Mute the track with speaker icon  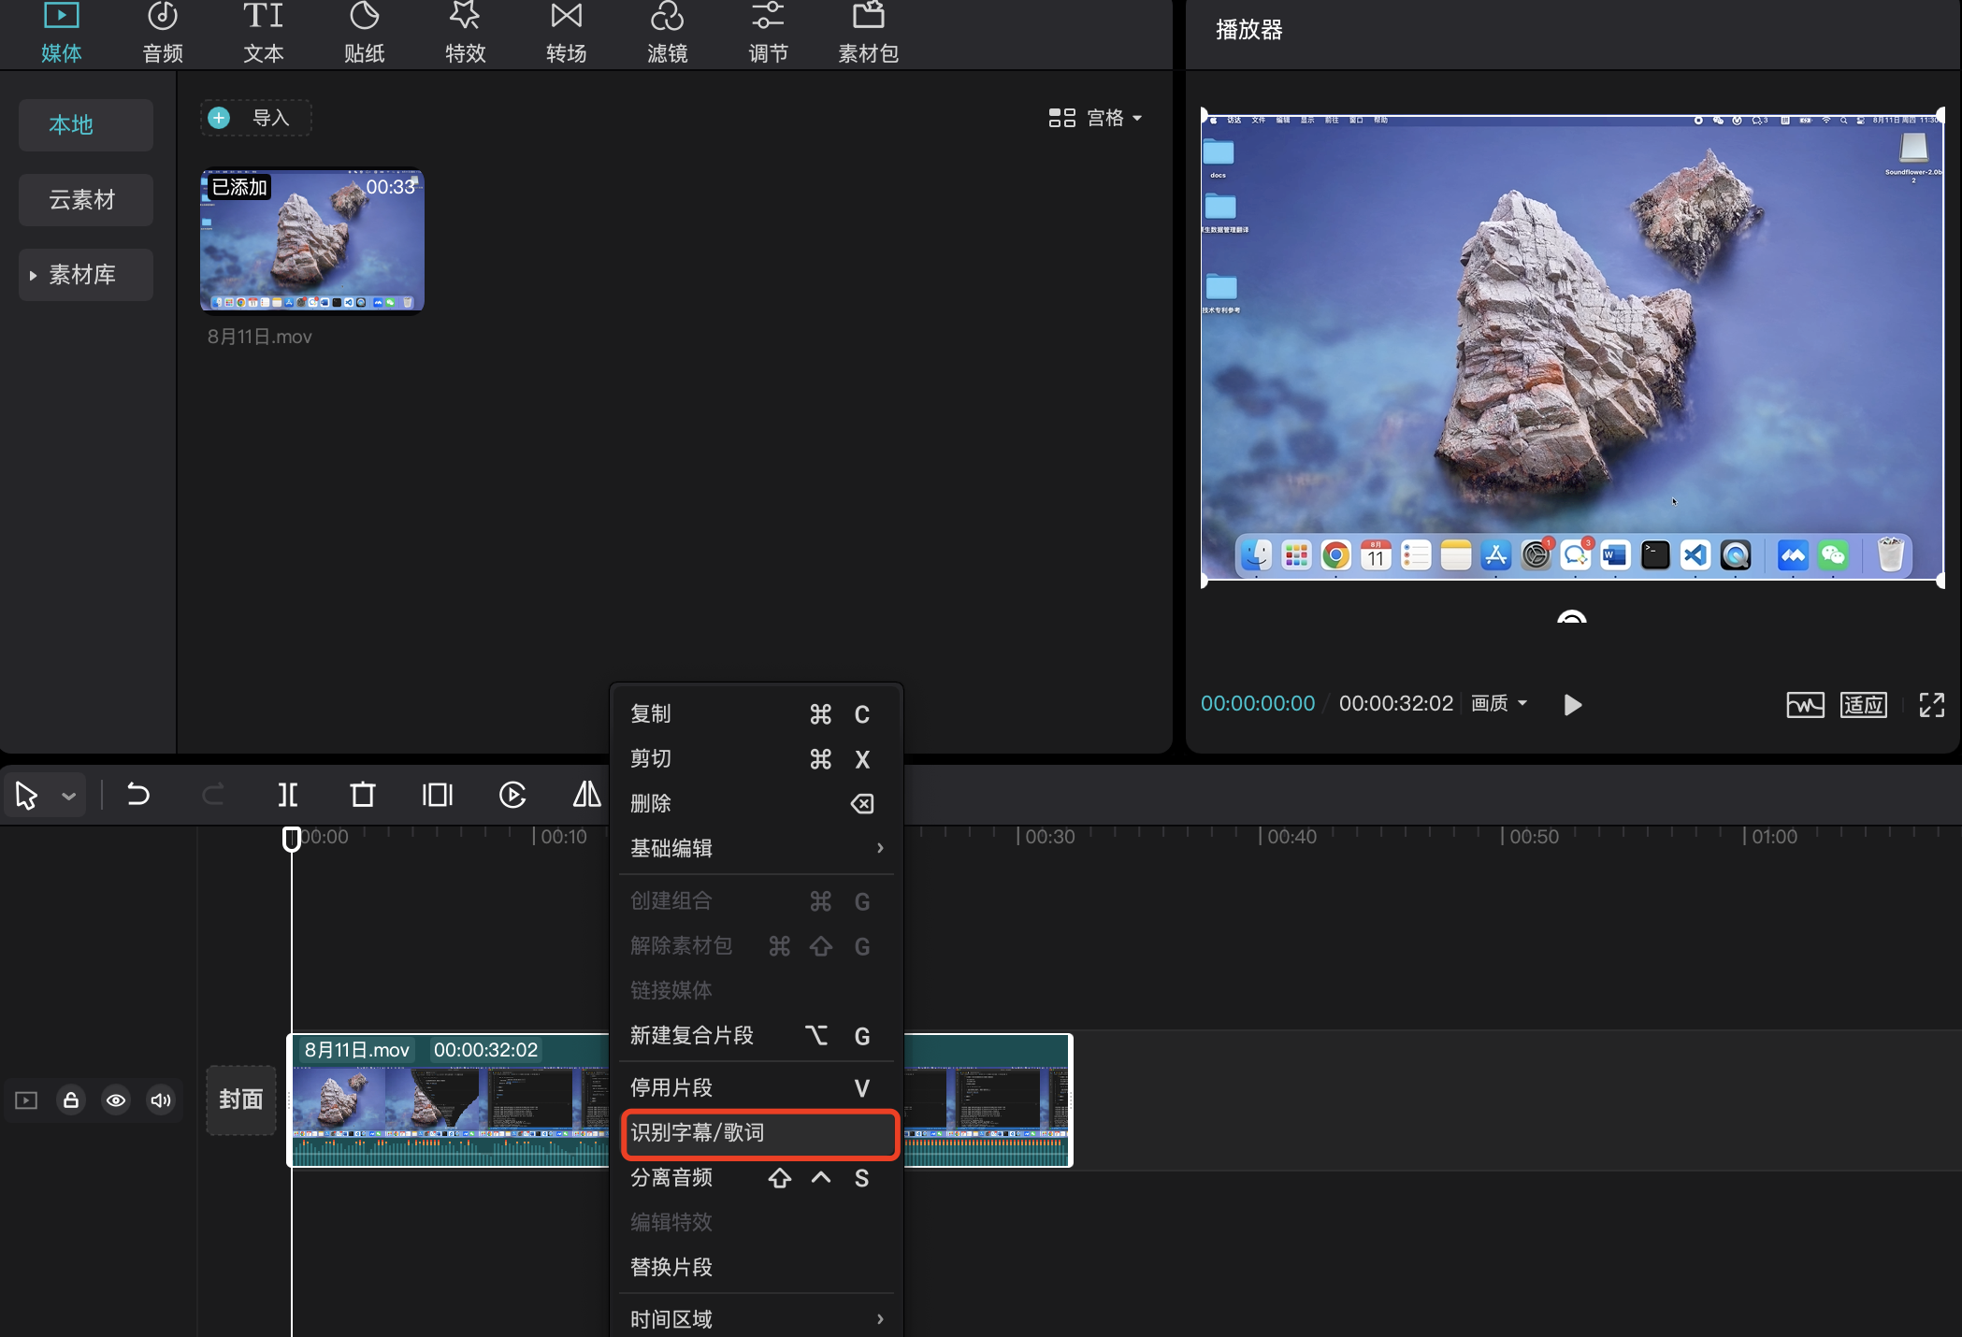(x=161, y=1100)
